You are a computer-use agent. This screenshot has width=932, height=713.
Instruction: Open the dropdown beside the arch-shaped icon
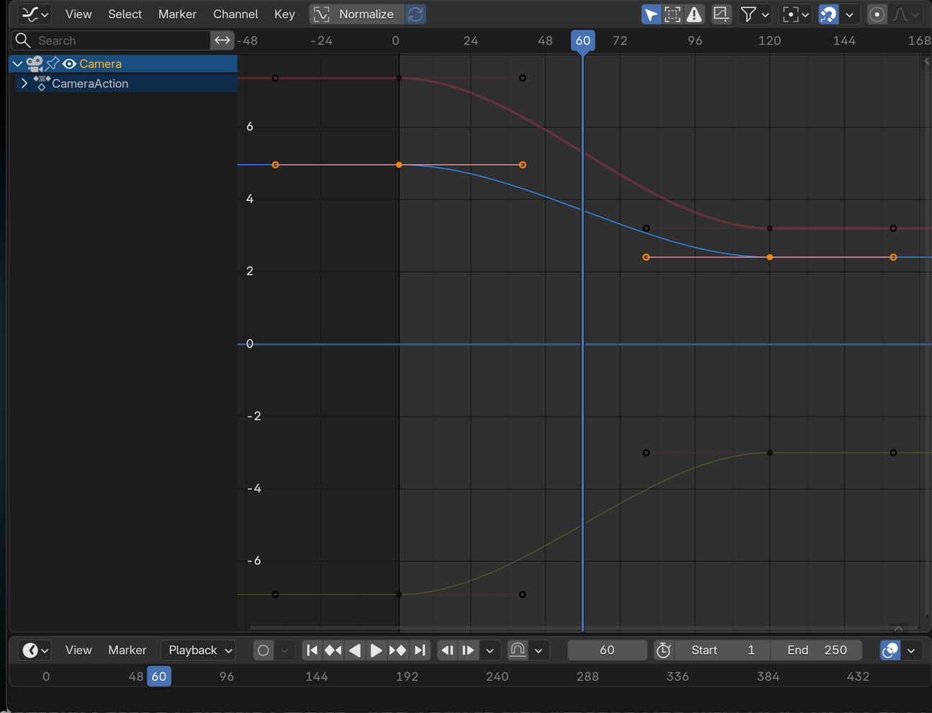tap(538, 650)
